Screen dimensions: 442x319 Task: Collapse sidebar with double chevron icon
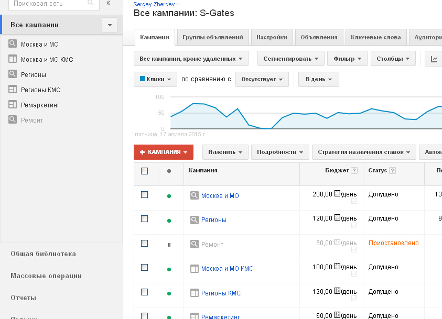(109, 3)
